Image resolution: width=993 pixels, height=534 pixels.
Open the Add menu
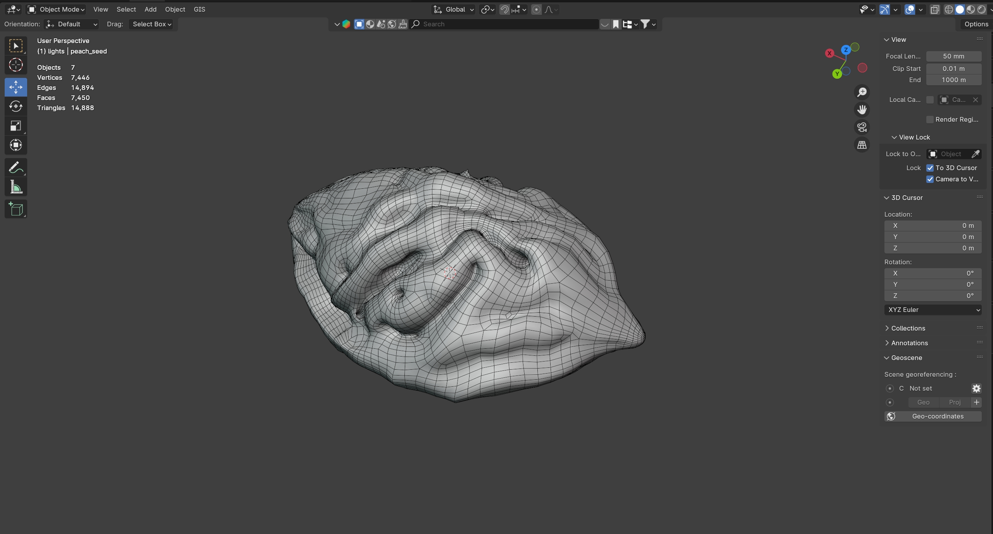(150, 9)
